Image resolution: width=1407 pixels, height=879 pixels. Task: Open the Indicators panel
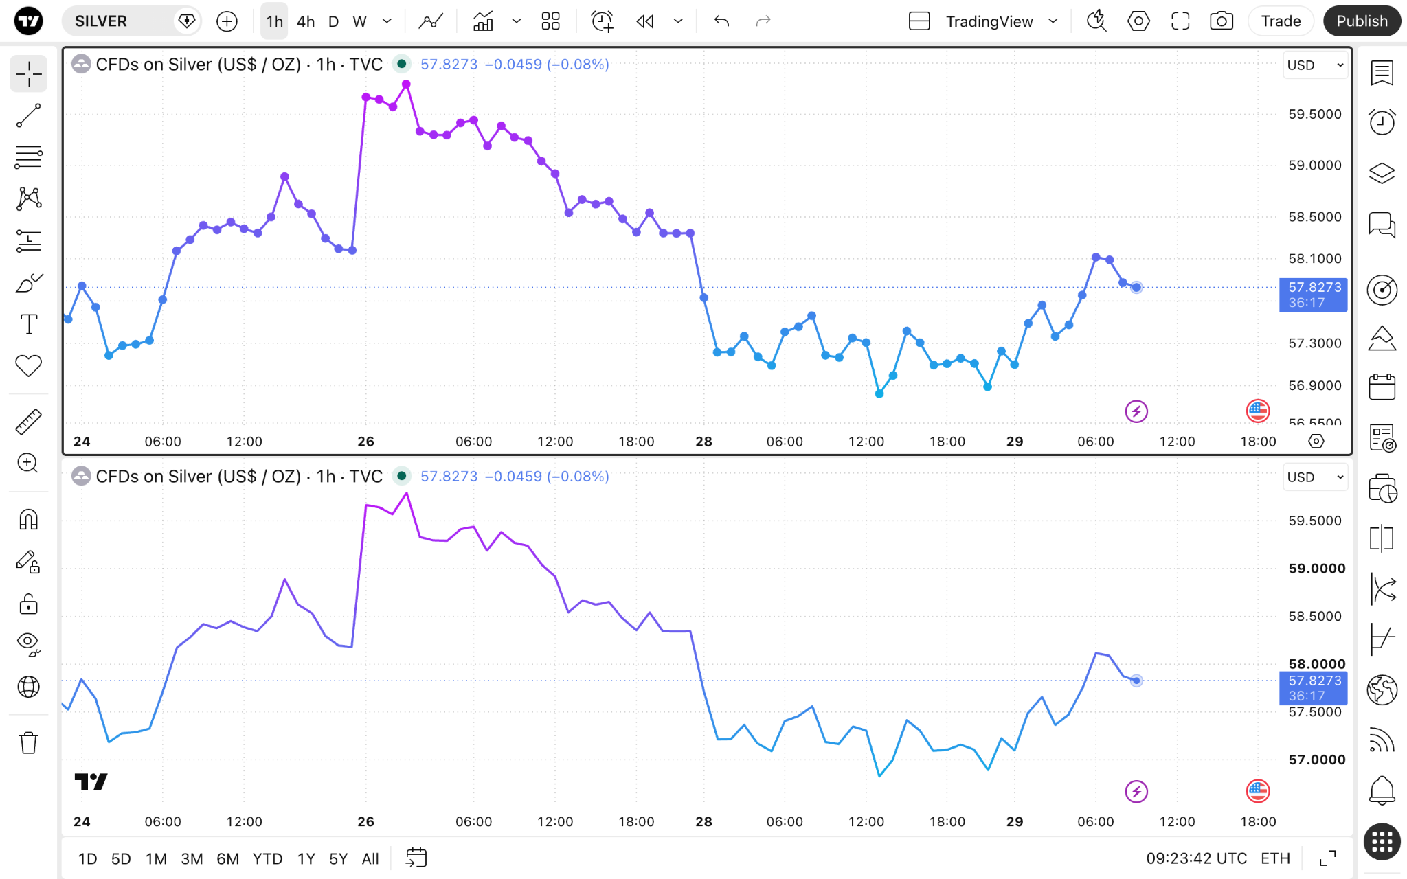[483, 21]
